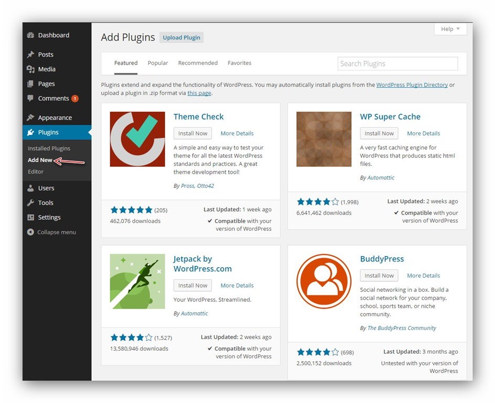Open Media via the camera icon
This screenshot has width=495, height=403.
tap(31, 69)
